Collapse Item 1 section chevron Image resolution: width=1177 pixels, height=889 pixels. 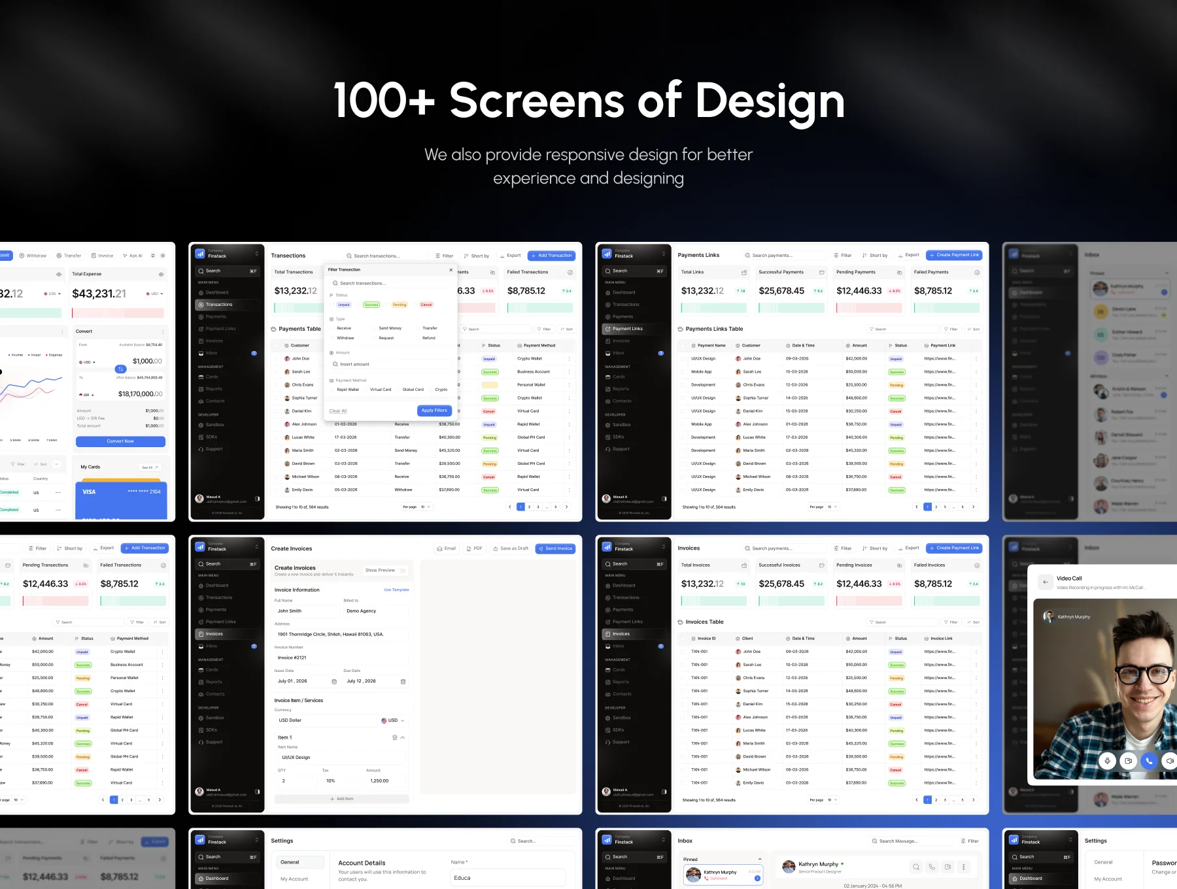point(403,737)
